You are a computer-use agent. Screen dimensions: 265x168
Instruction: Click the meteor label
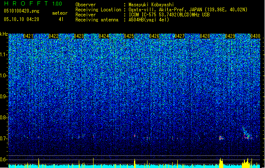coord(60,13)
